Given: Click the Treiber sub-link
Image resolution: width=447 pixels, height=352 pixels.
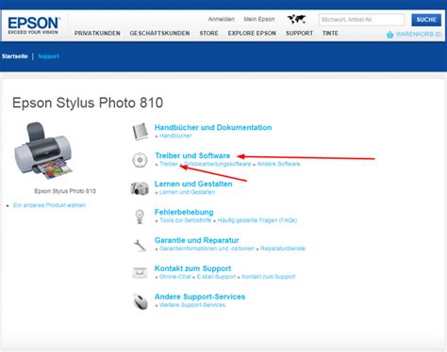Looking at the screenshot, I should (x=169, y=164).
